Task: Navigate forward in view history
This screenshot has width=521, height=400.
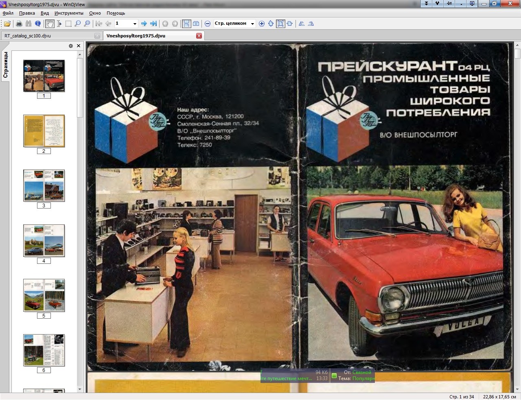Action: point(175,24)
